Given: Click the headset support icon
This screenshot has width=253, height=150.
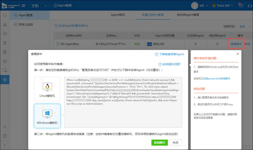Looking at the screenshot, I should click(249, 6).
